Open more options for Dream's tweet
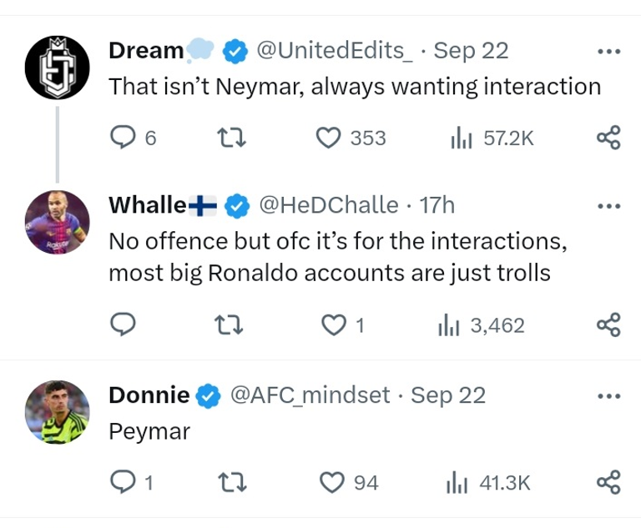Image resolution: width=641 pixels, height=528 pixels. [609, 52]
